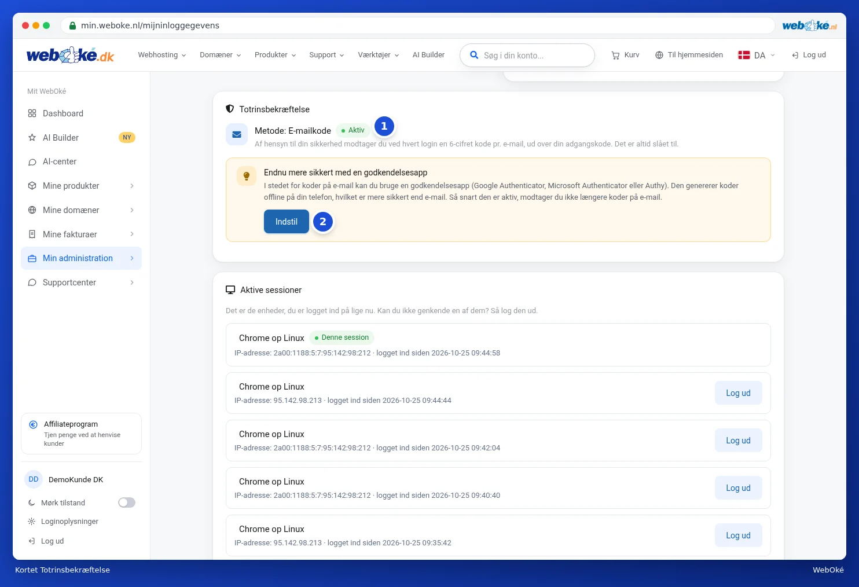Click the Mine produkter box icon
Screen dimensions: 859x587
coord(32,186)
